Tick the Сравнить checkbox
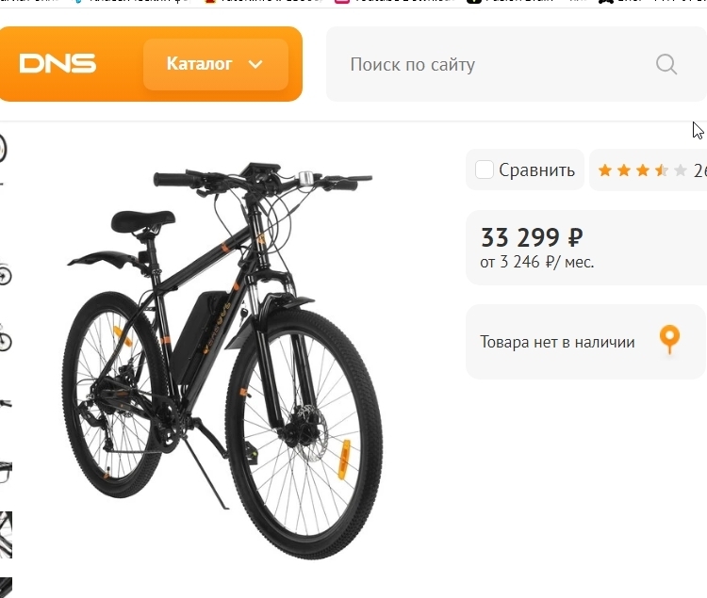The width and height of the screenshot is (707, 598). point(485,170)
